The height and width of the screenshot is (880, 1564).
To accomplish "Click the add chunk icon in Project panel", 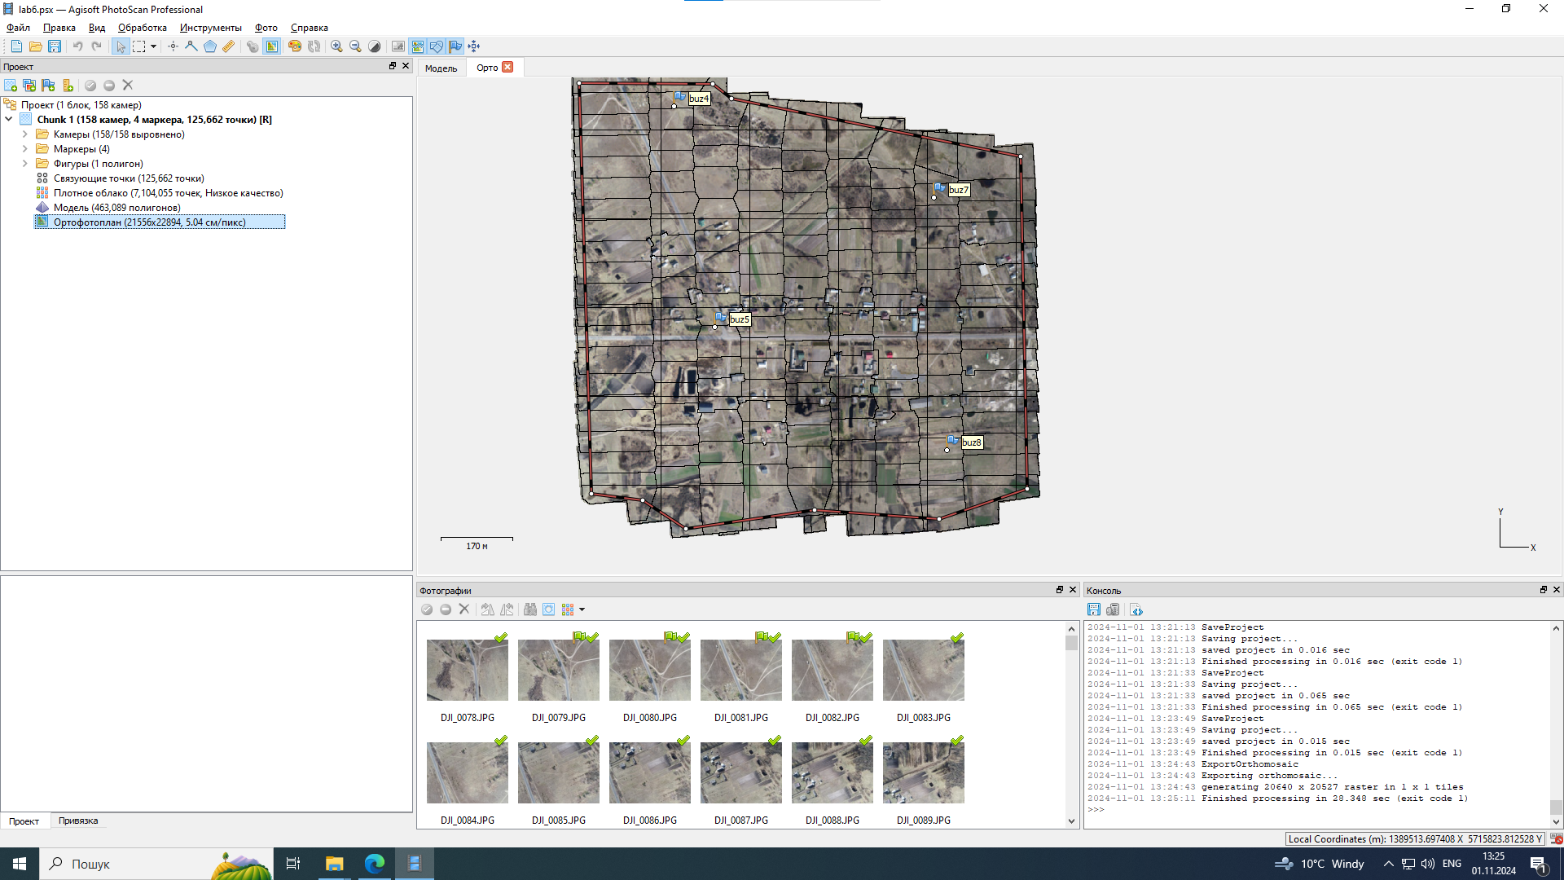I will point(11,86).
